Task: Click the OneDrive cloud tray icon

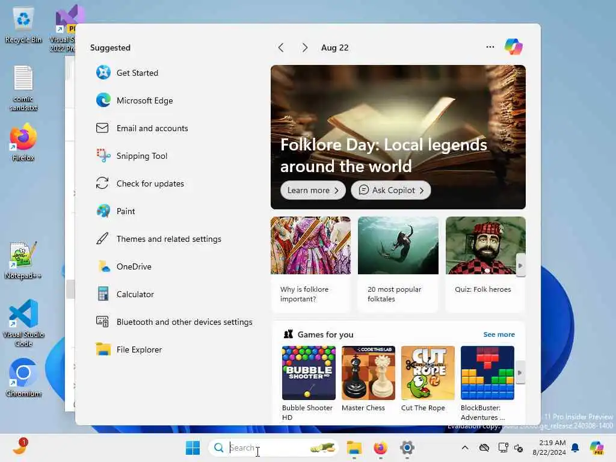Action: (484, 448)
